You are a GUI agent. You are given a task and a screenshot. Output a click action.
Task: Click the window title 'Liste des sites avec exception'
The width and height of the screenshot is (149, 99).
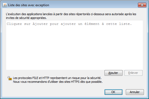point(29,5)
